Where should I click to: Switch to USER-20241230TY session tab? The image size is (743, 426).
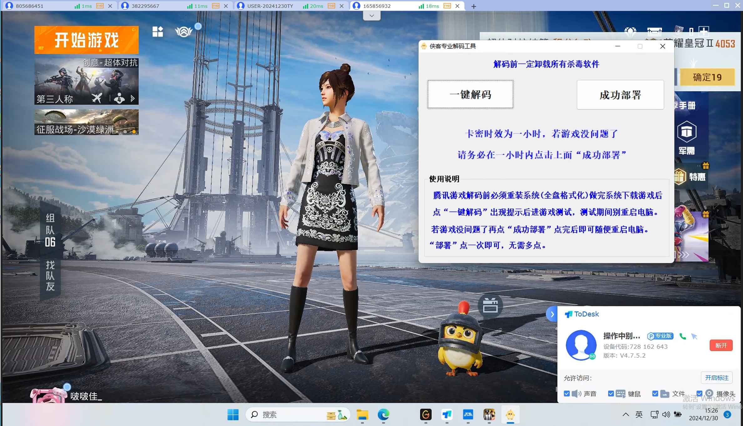click(x=270, y=6)
